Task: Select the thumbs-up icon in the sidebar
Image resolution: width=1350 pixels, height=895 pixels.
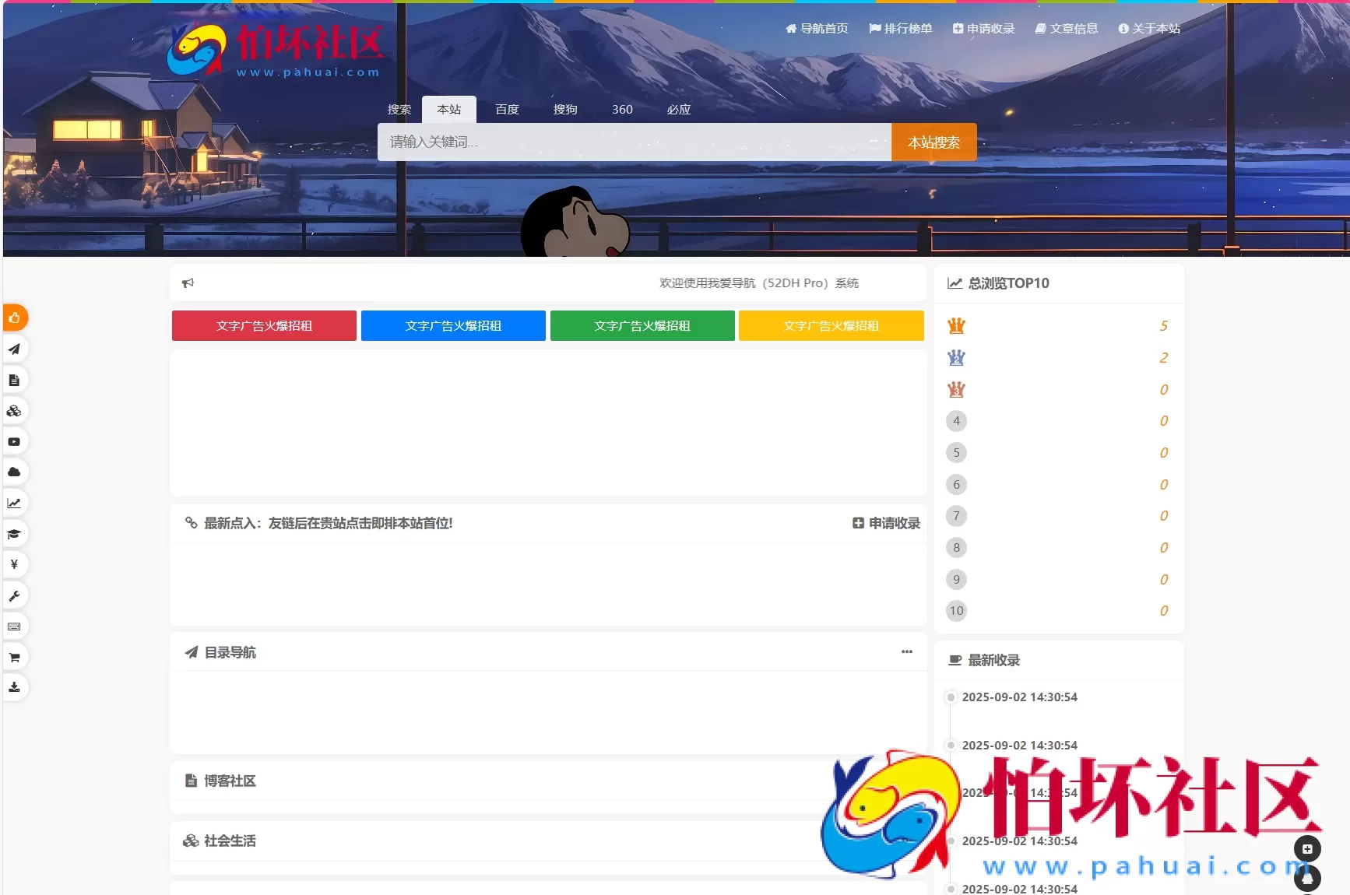Action: (15, 318)
